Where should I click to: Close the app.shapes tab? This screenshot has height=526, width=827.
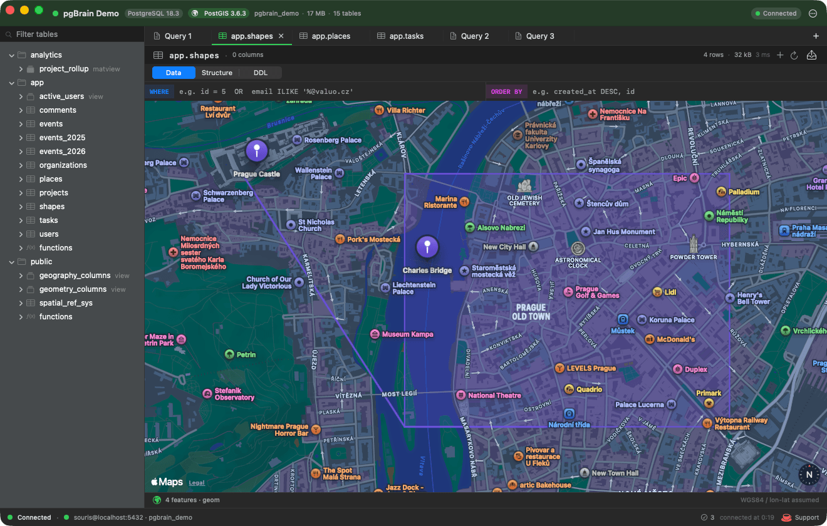pyautogui.click(x=281, y=36)
